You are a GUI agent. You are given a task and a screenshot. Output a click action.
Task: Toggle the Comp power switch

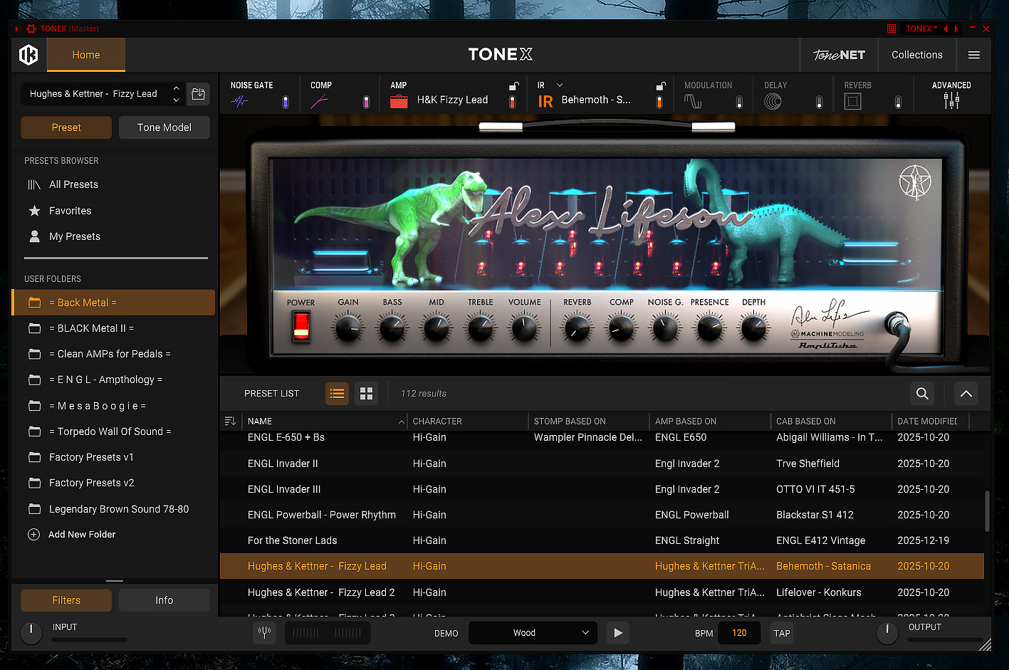click(x=366, y=102)
